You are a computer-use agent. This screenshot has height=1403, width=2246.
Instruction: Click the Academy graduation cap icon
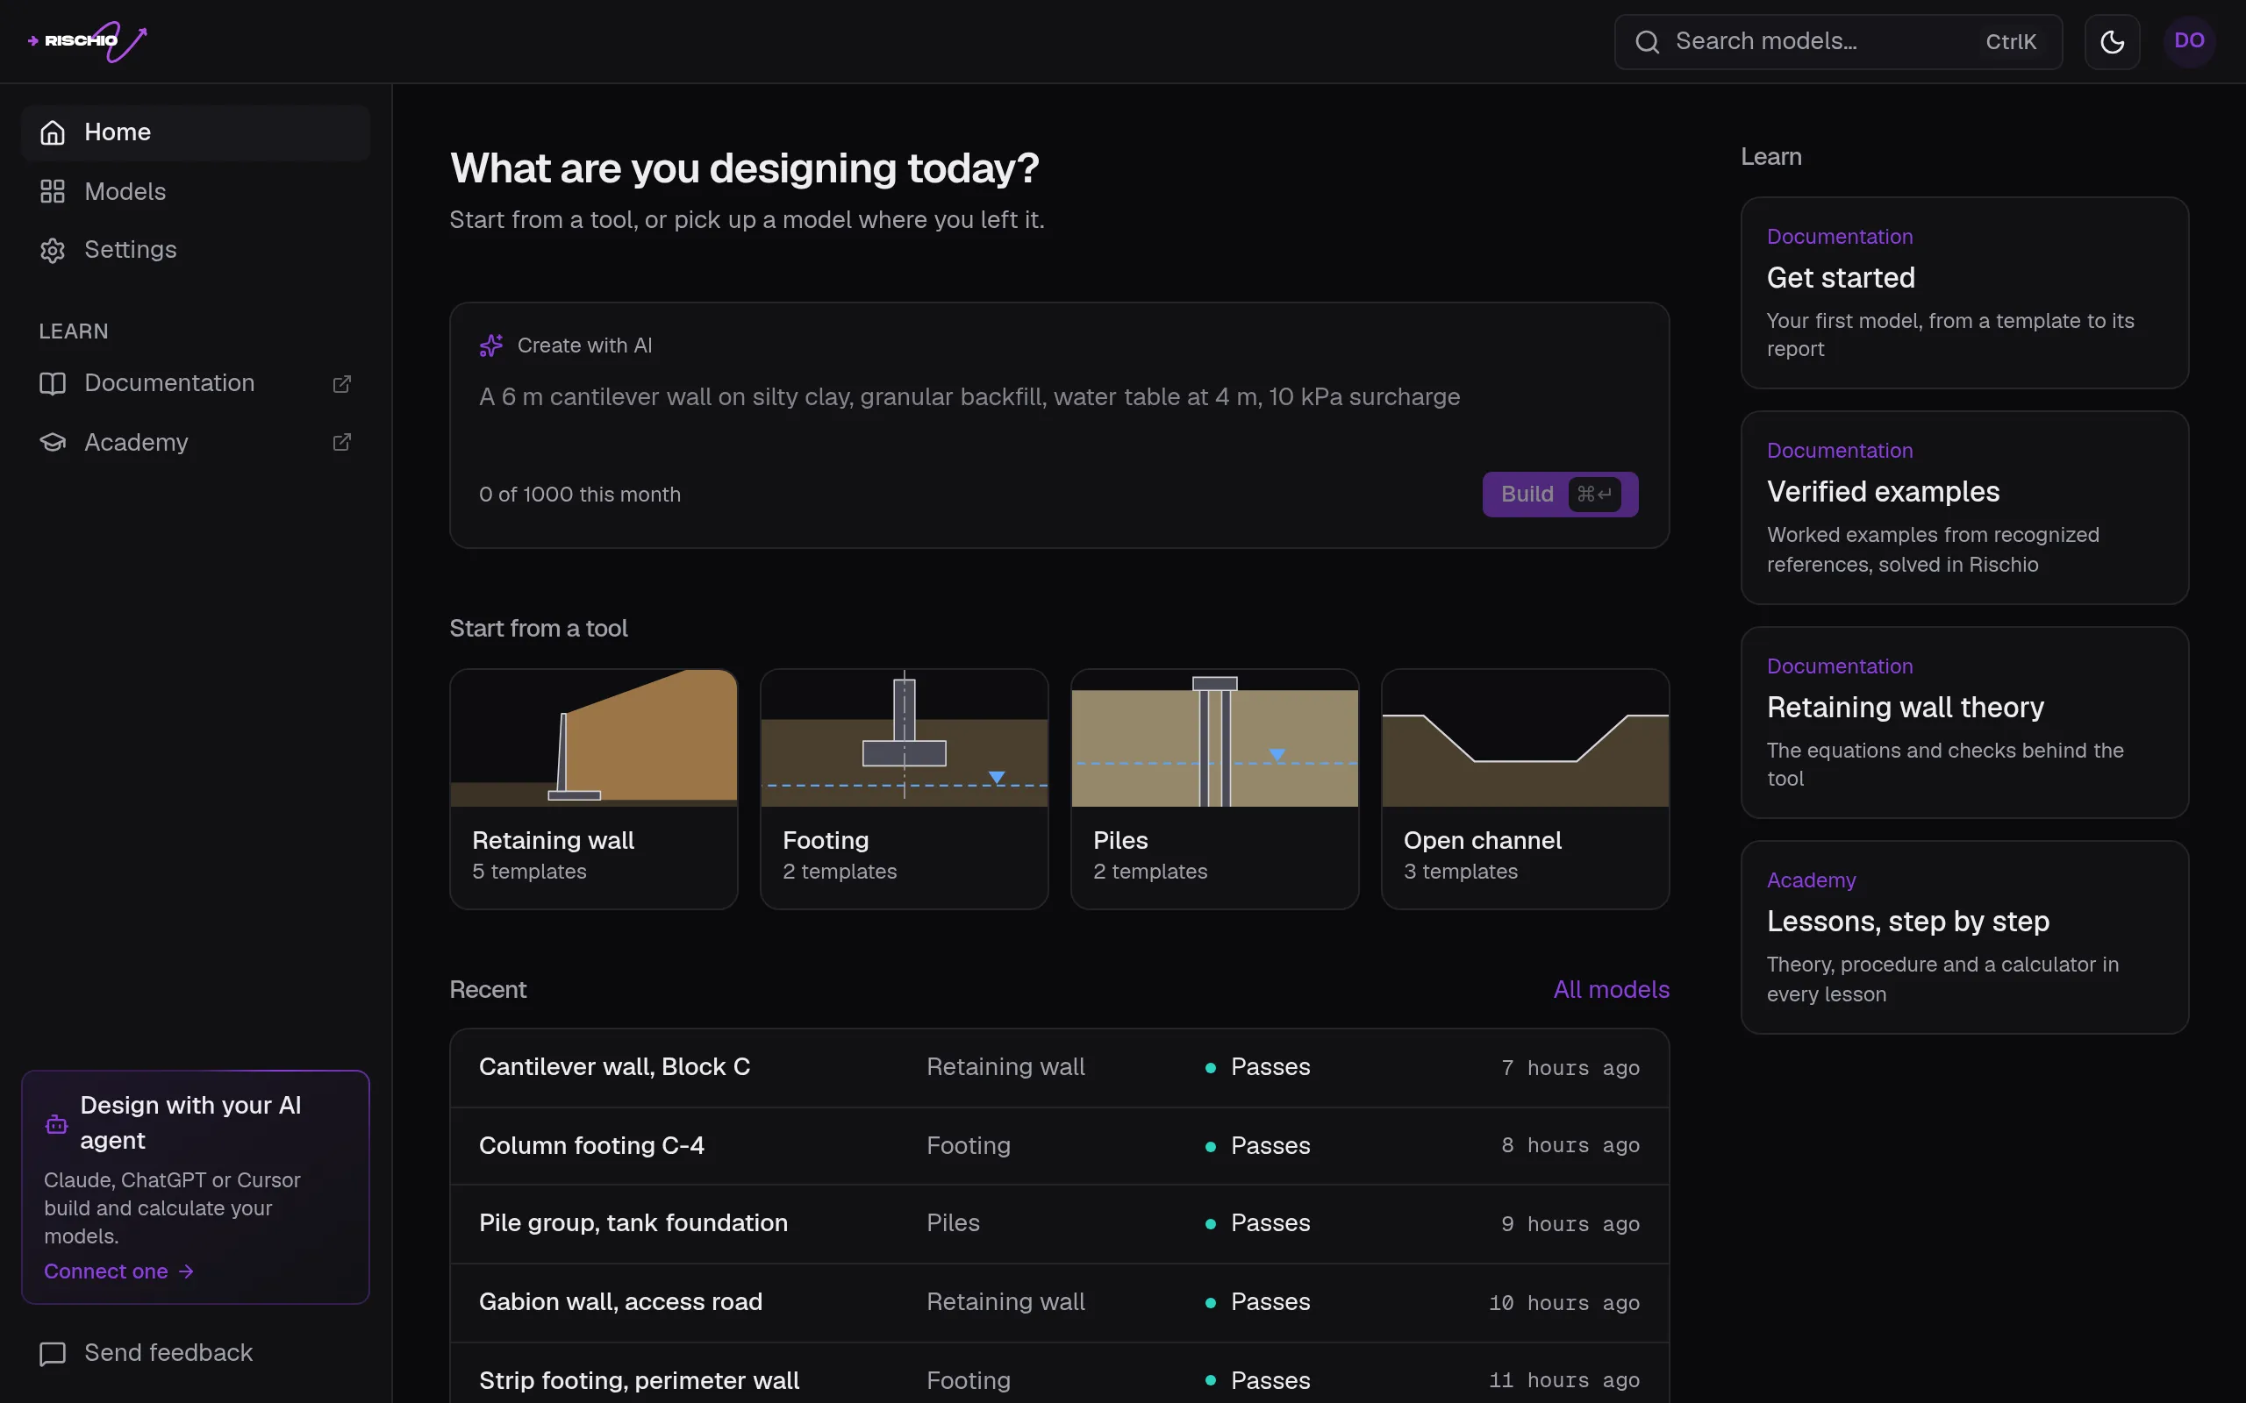[53, 443]
